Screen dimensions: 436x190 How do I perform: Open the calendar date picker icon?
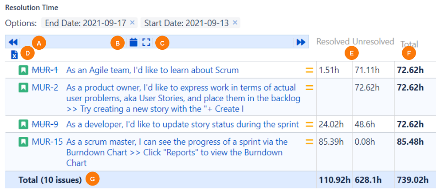(x=133, y=42)
